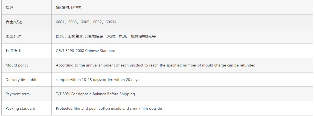This screenshot has width=314, height=116.
Task: Click the Packing standard label
Action: (x=21, y=108)
